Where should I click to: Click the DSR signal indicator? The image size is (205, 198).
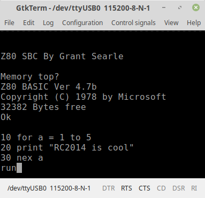(179, 188)
